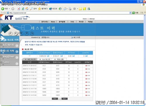View details for the 2004/01/13 17:41:11 test

88,76
